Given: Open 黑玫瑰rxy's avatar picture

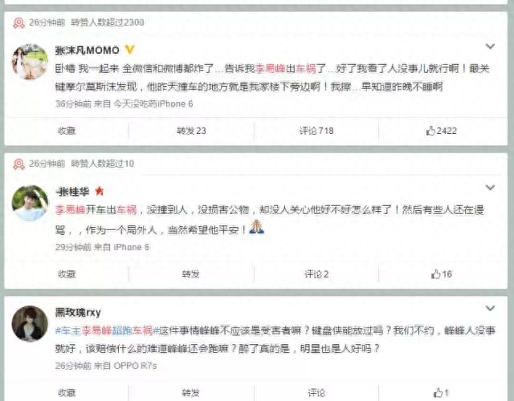Looking at the screenshot, I should pyautogui.click(x=30, y=323).
